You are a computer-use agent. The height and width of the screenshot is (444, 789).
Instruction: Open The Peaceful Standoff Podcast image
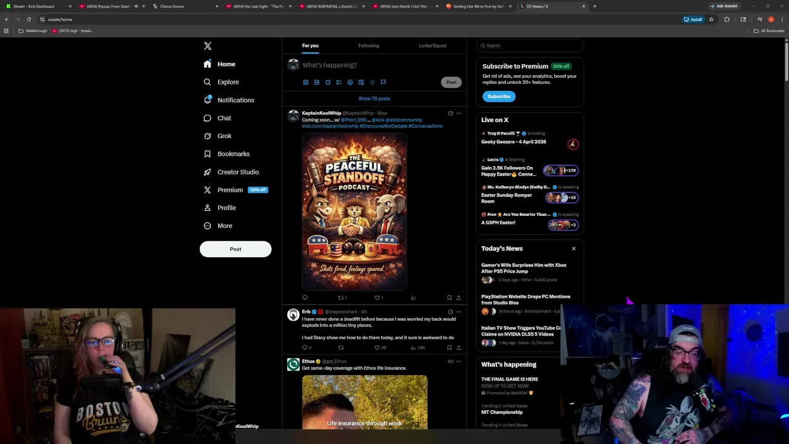coord(354,212)
